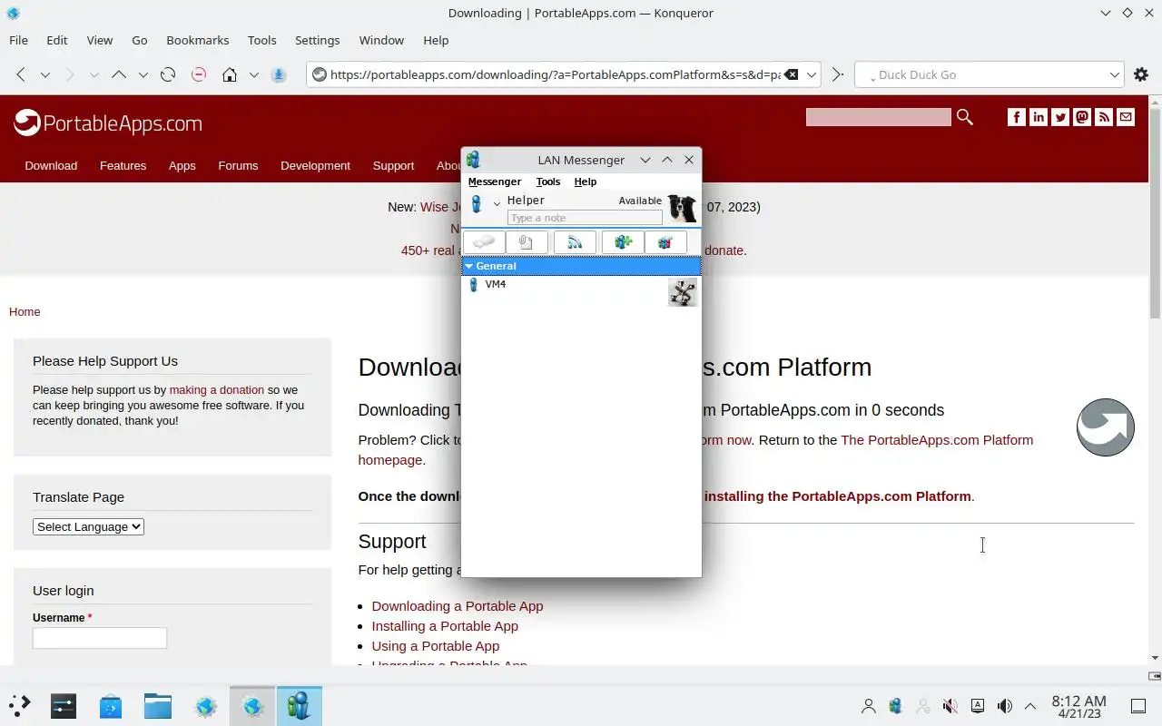Click the taskbar clock showing 8:12 AM
Image resolution: width=1162 pixels, height=726 pixels.
pyautogui.click(x=1078, y=706)
